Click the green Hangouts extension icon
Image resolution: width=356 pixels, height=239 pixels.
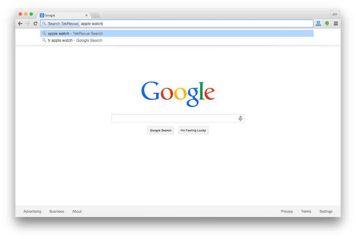click(327, 23)
